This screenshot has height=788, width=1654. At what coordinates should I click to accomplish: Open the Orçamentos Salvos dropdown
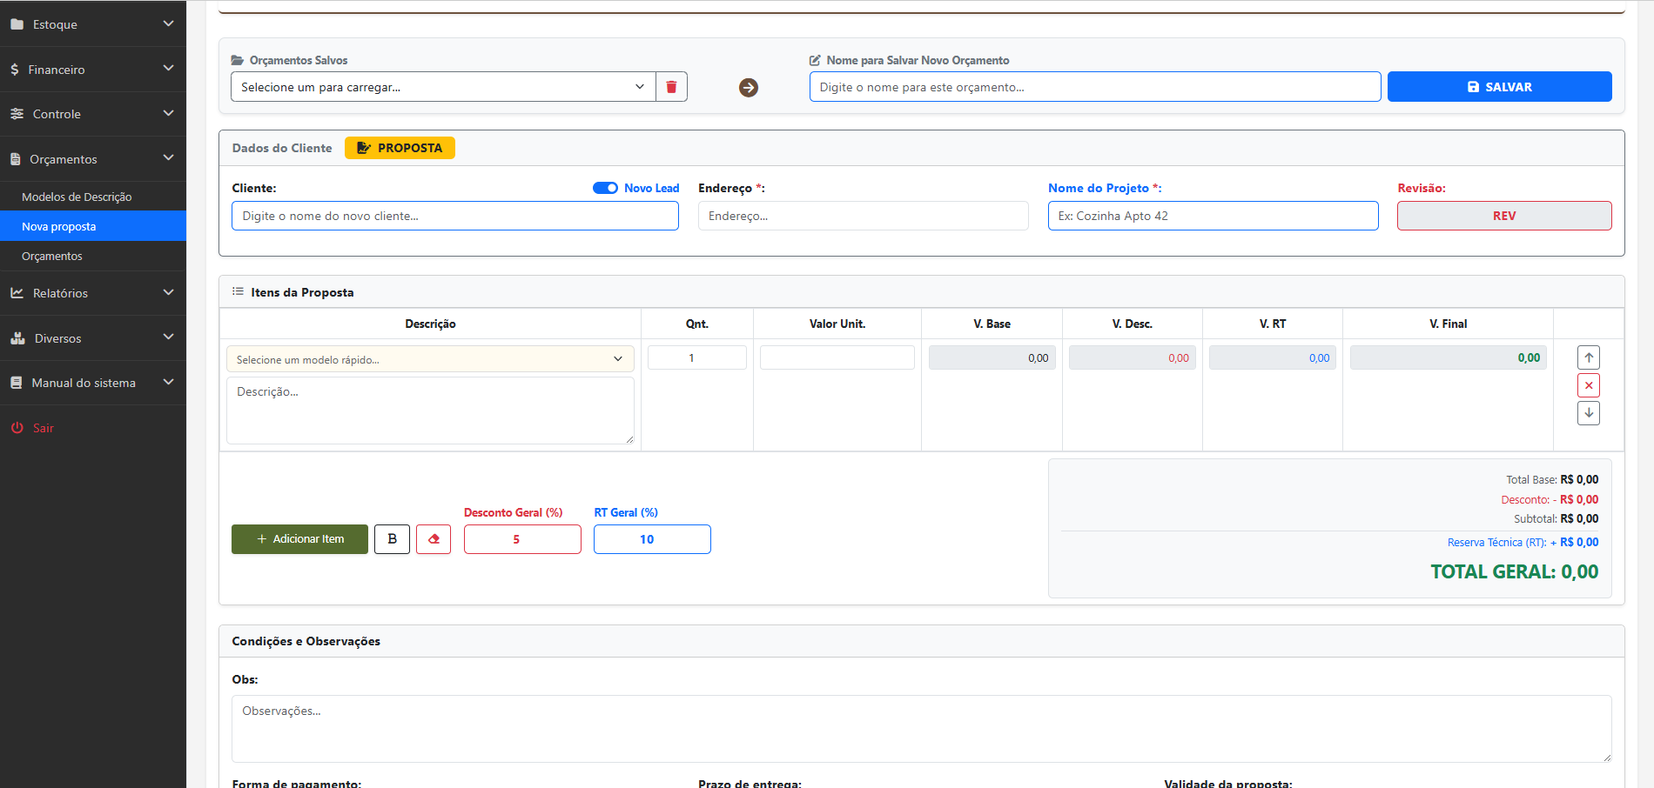coord(443,87)
